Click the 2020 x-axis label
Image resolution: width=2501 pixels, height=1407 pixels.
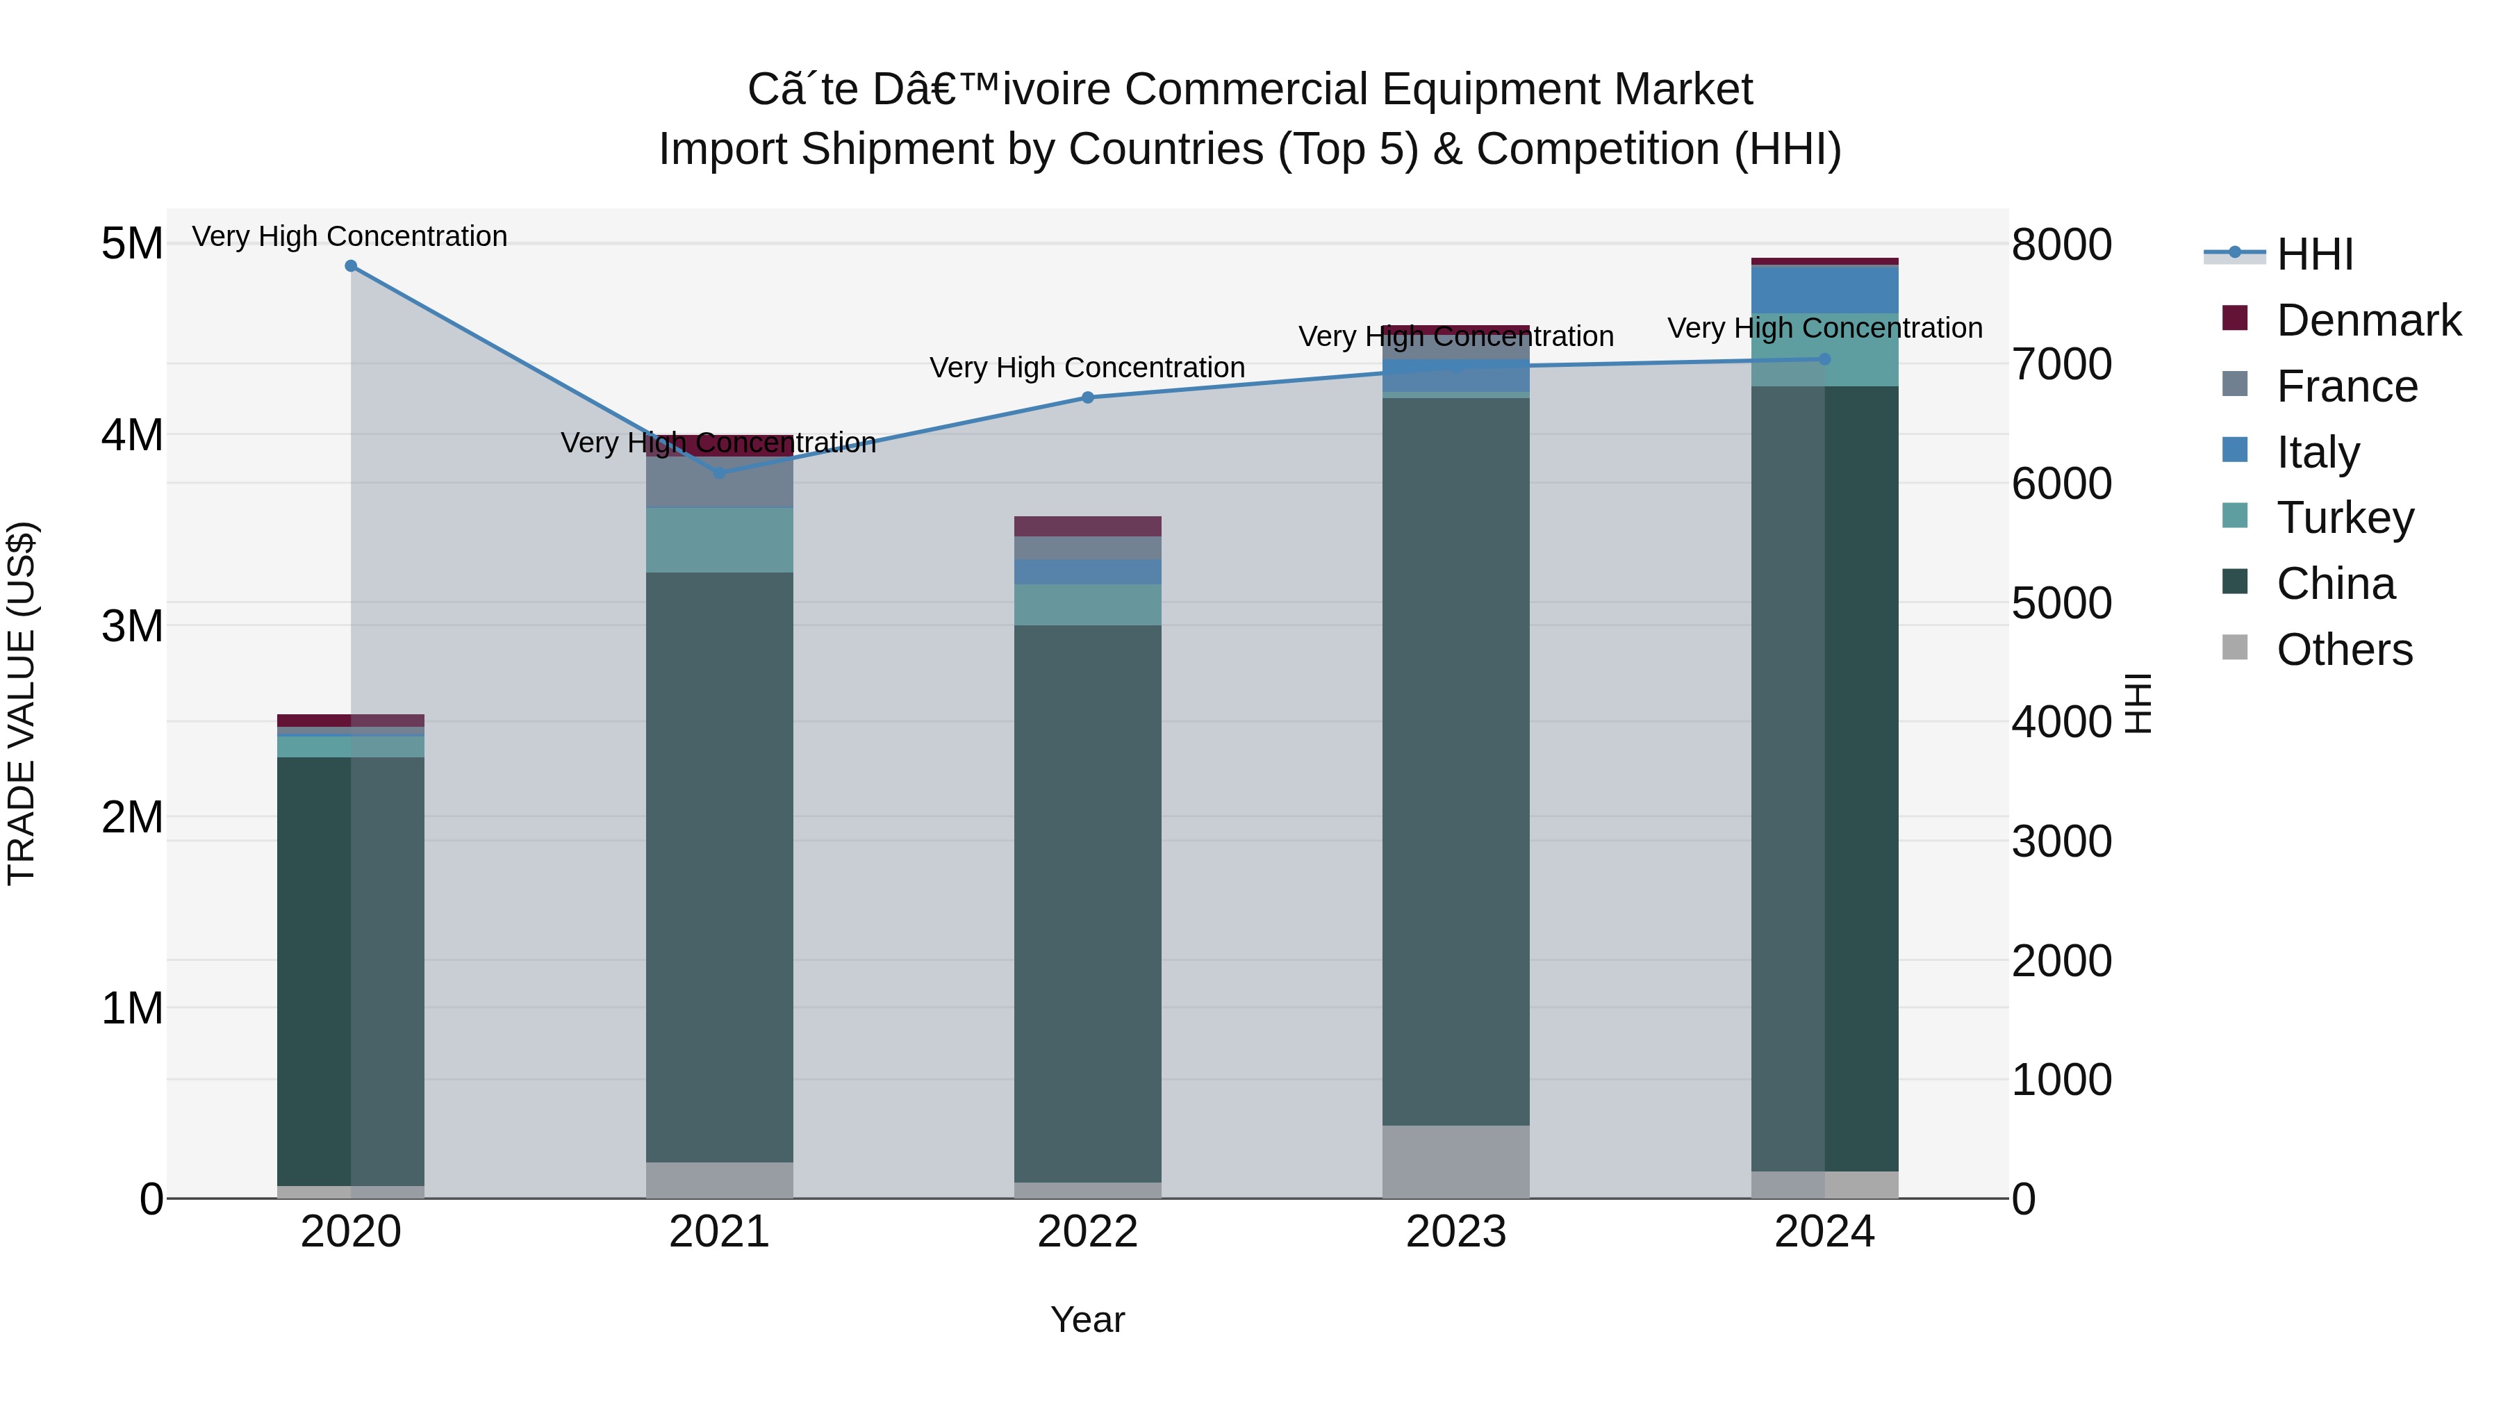tap(352, 1231)
